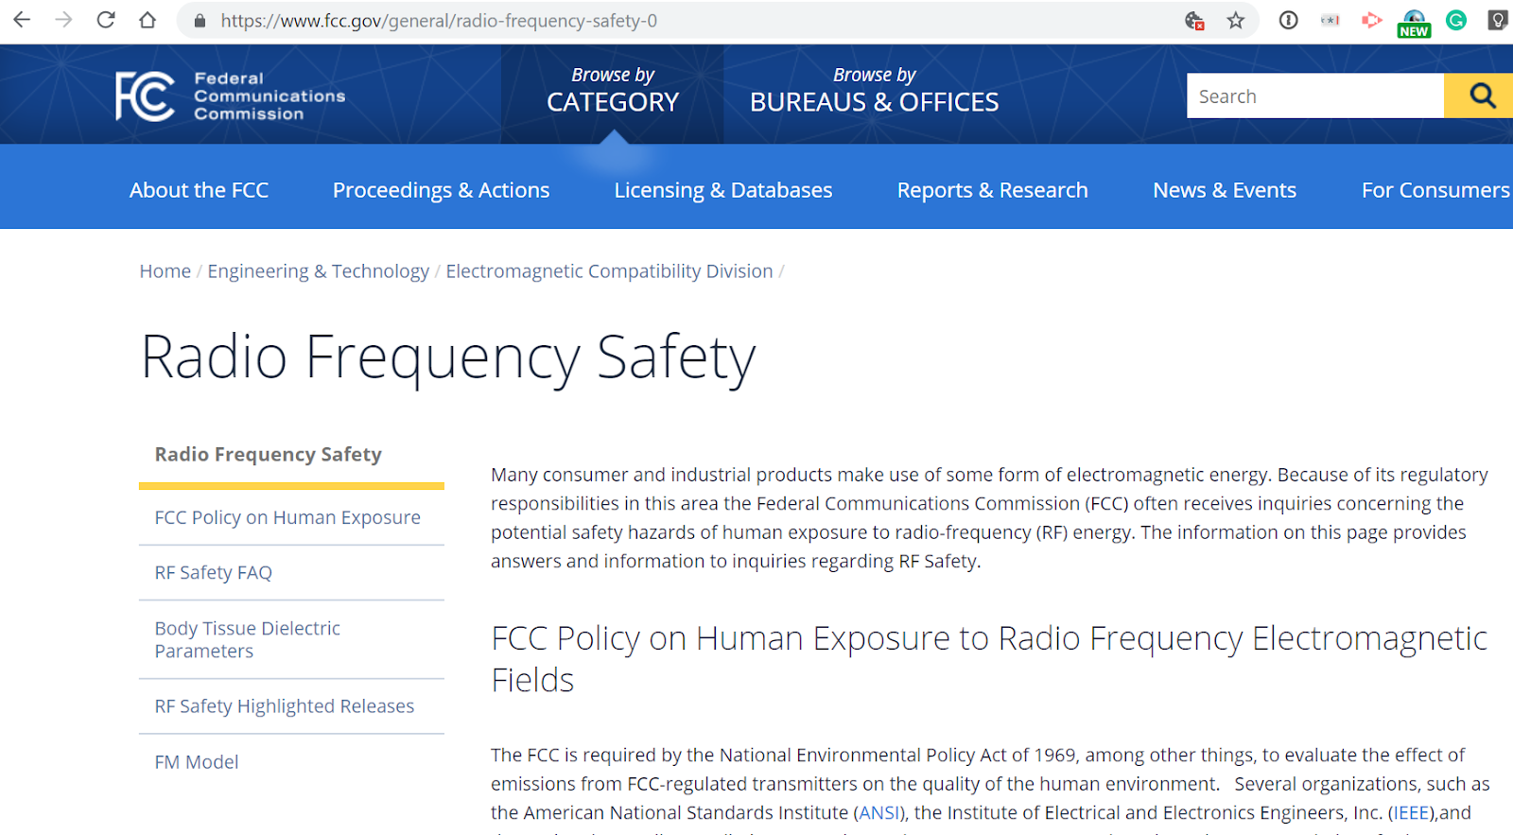The image size is (1513, 835).
Task: Click the yellow search magnifier button
Action: (x=1482, y=96)
